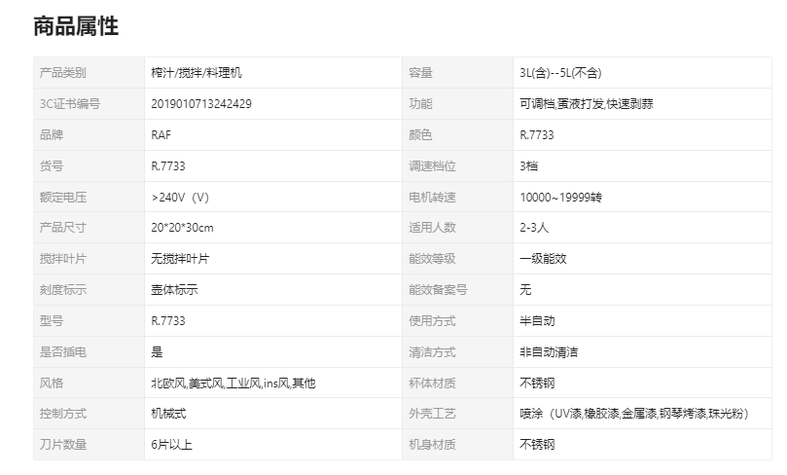Select motor speed value 10000~19999转
787x475 pixels.
[560, 198]
